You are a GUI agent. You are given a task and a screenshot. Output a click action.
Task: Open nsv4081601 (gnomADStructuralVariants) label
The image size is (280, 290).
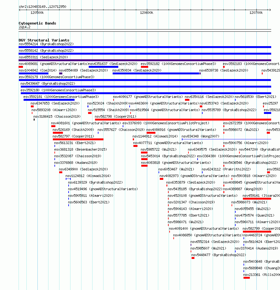86,123
